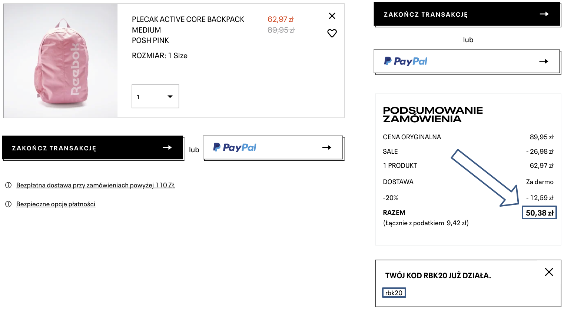The width and height of the screenshot is (564, 310).
Task: Open Bezpieczne opcje płatności link
Action: coord(56,204)
